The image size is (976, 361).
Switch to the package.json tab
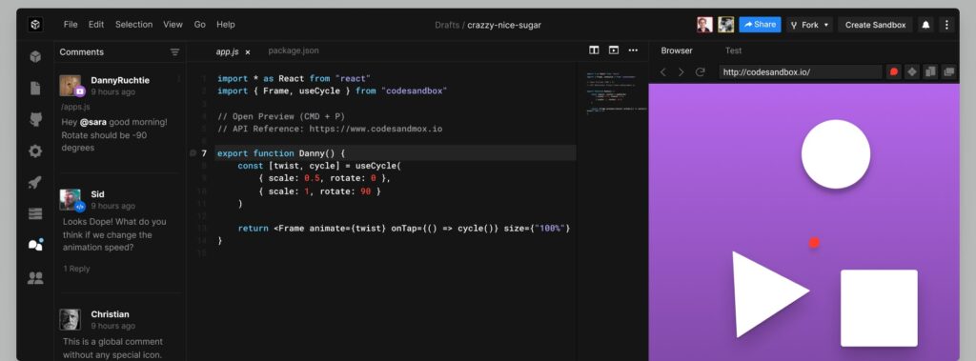pos(294,50)
